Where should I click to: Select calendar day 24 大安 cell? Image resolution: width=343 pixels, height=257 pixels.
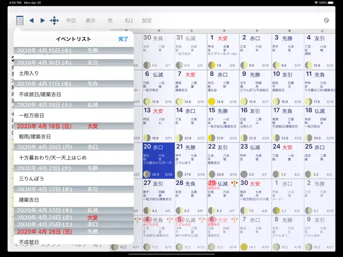288,161
